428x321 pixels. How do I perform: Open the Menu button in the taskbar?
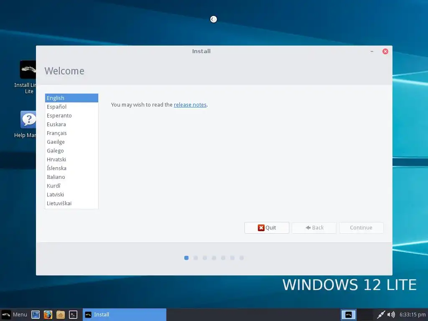click(15, 314)
